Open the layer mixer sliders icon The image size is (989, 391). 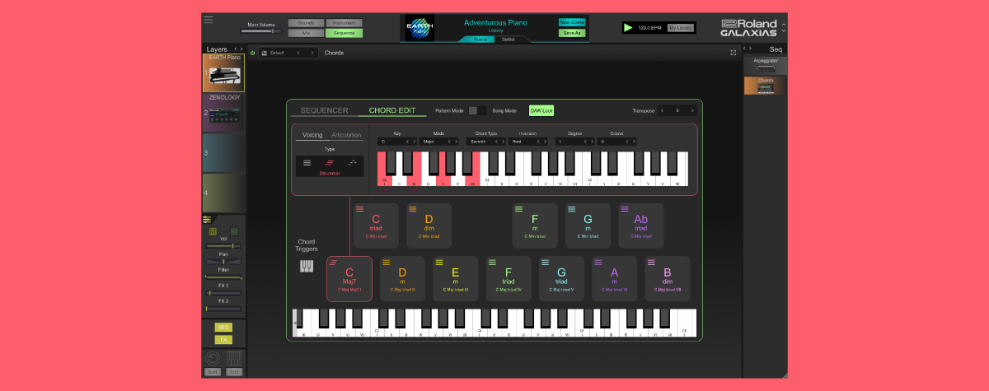(x=208, y=220)
